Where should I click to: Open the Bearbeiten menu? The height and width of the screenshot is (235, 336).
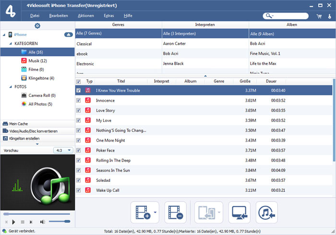[59, 16]
